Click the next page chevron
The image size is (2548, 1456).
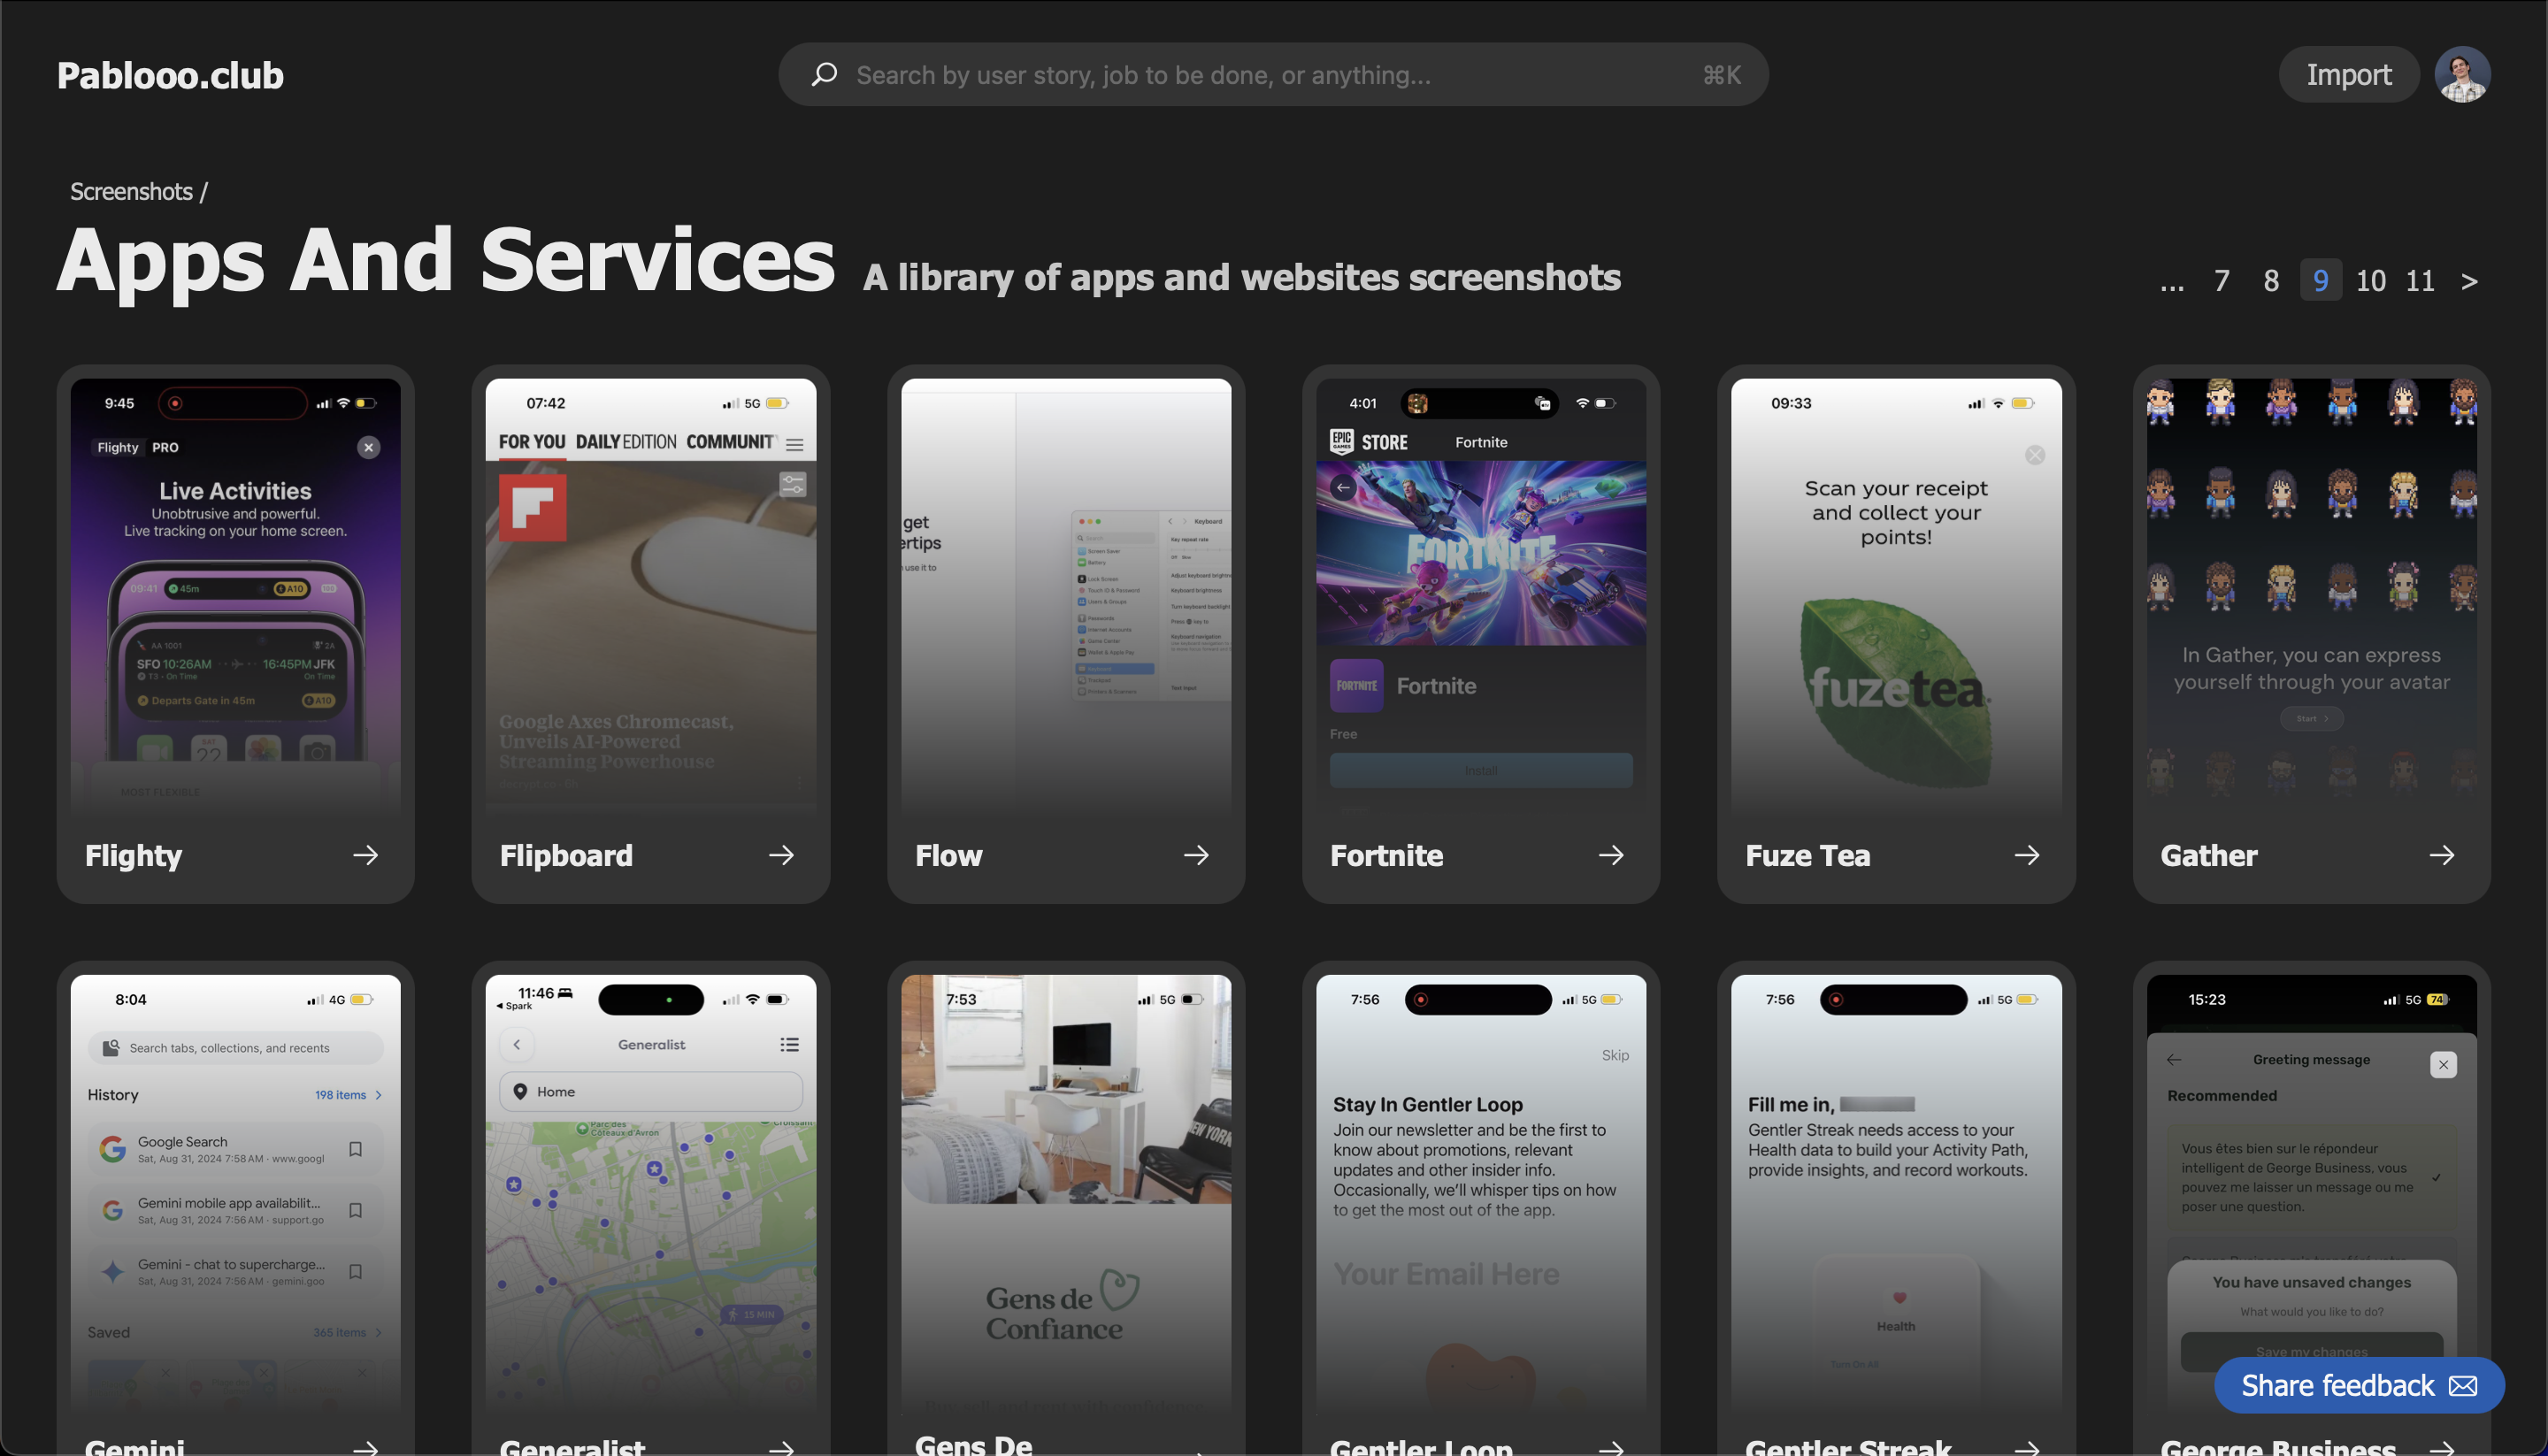[x=2470, y=281]
